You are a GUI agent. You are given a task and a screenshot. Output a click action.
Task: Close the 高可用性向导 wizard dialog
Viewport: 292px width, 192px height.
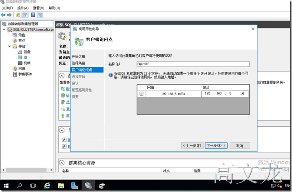[x=253, y=29]
